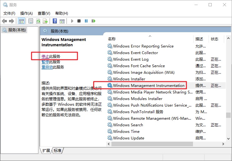
Task: Toggle the Action Pane toolbar button
Action: click(62, 21)
